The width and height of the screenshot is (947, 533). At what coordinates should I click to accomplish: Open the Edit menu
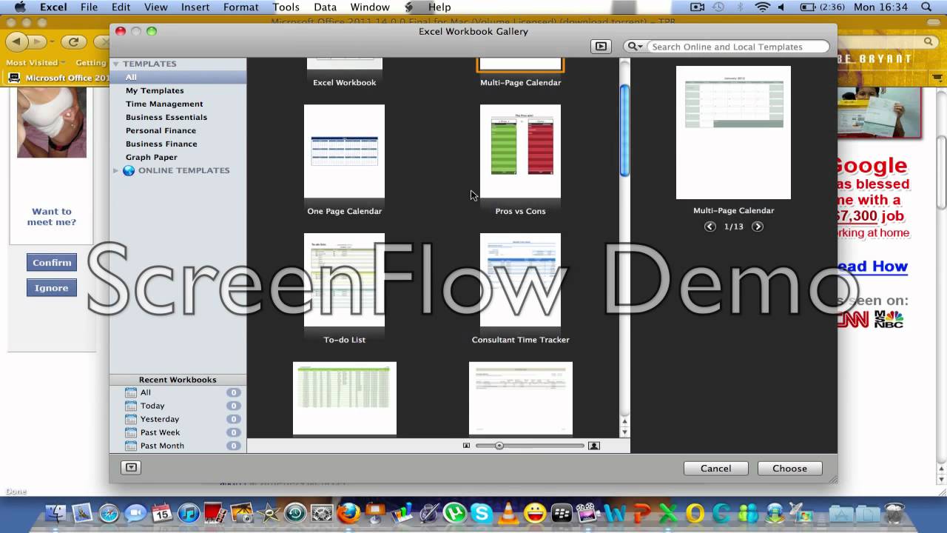point(121,7)
